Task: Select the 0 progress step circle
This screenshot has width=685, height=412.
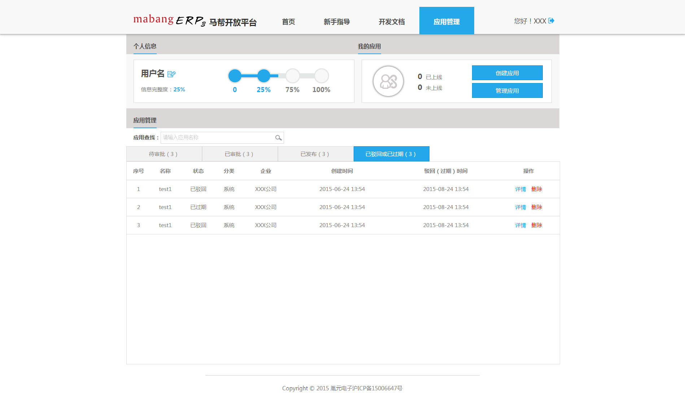Action: [235, 76]
